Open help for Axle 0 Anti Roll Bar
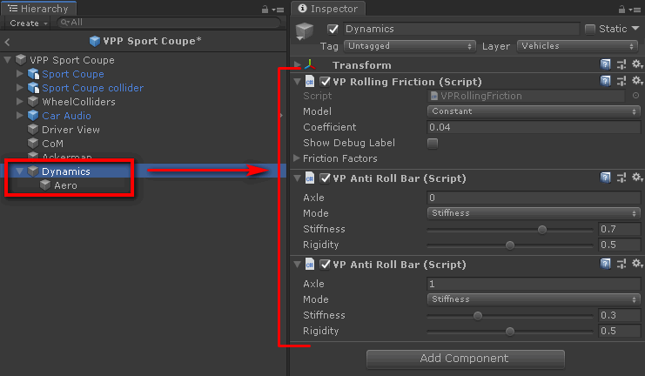 point(605,178)
